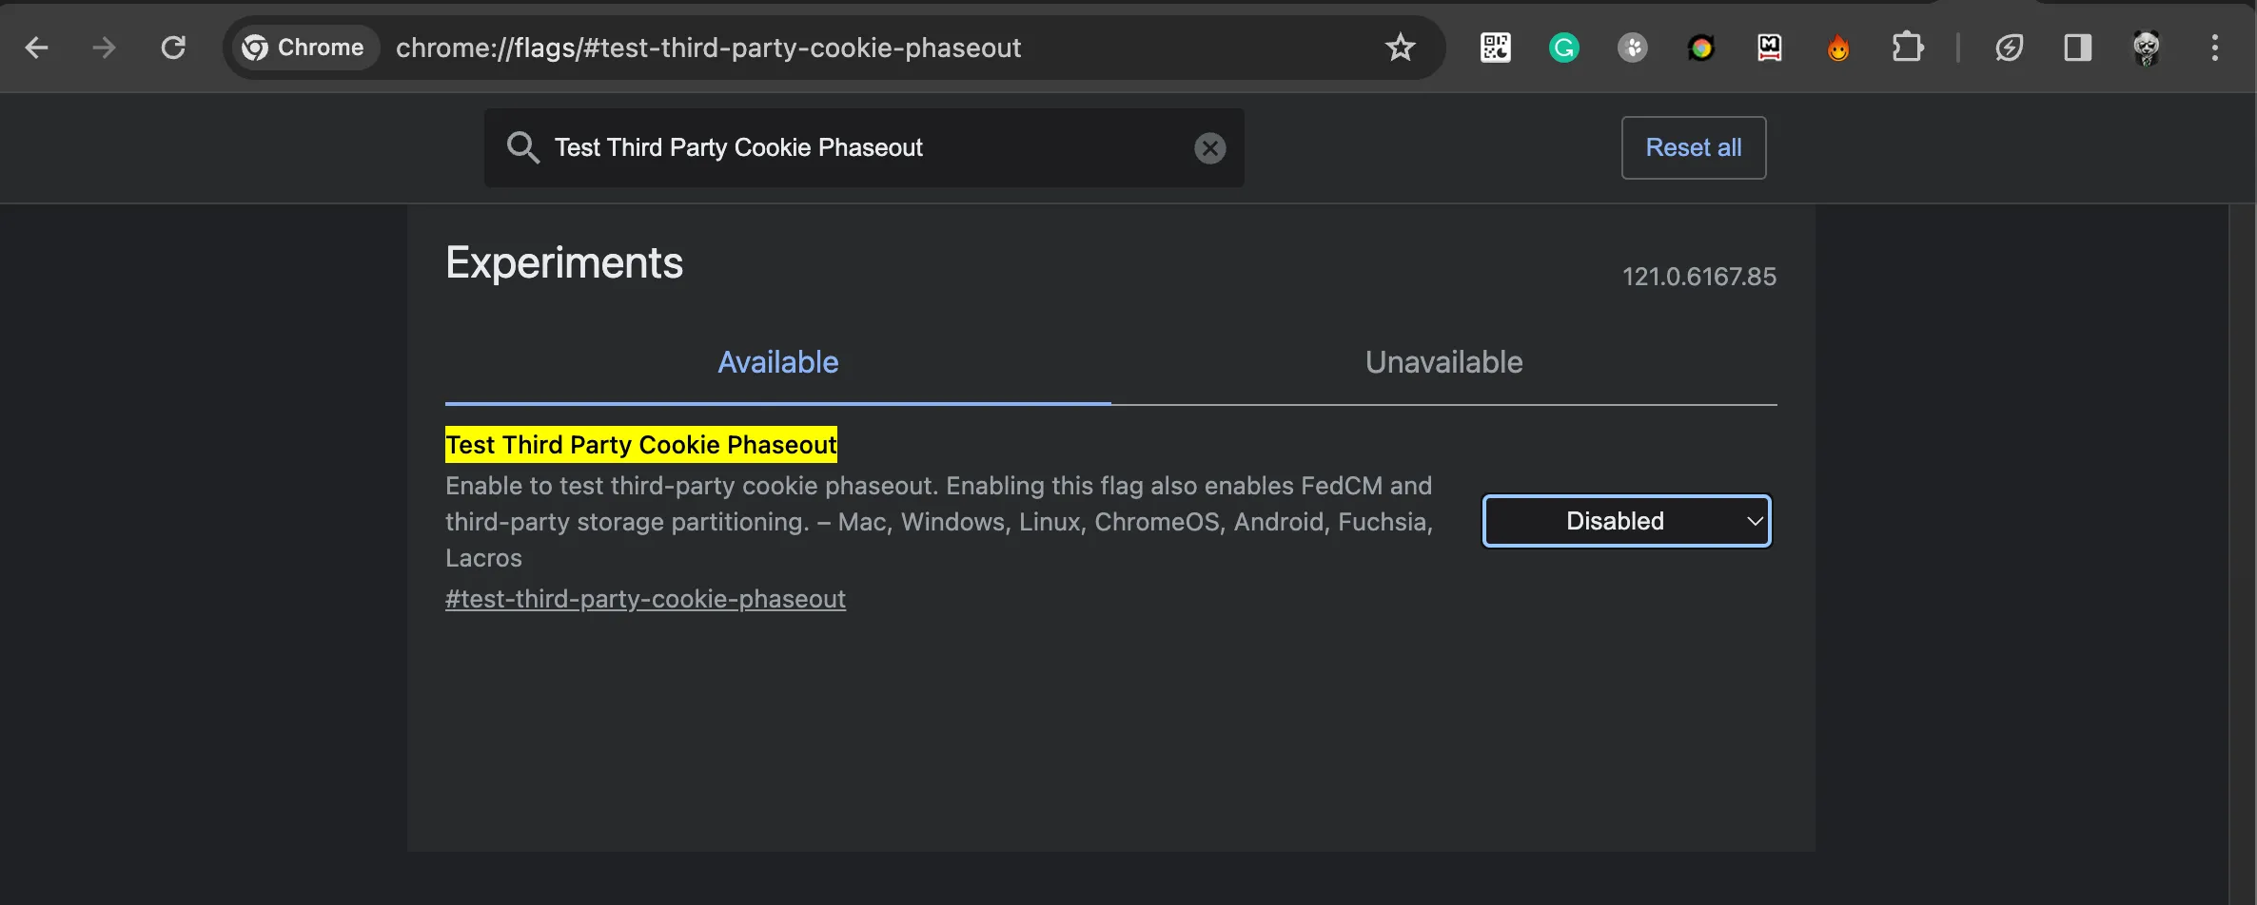Image resolution: width=2257 pixels, height=905 pixels.
Task: Clear the flags search with the X button
Action: 1209,148
